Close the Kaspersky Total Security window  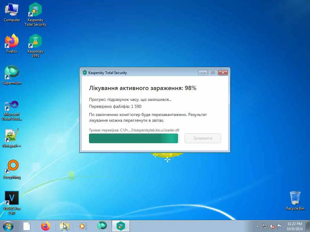(223, 73)
